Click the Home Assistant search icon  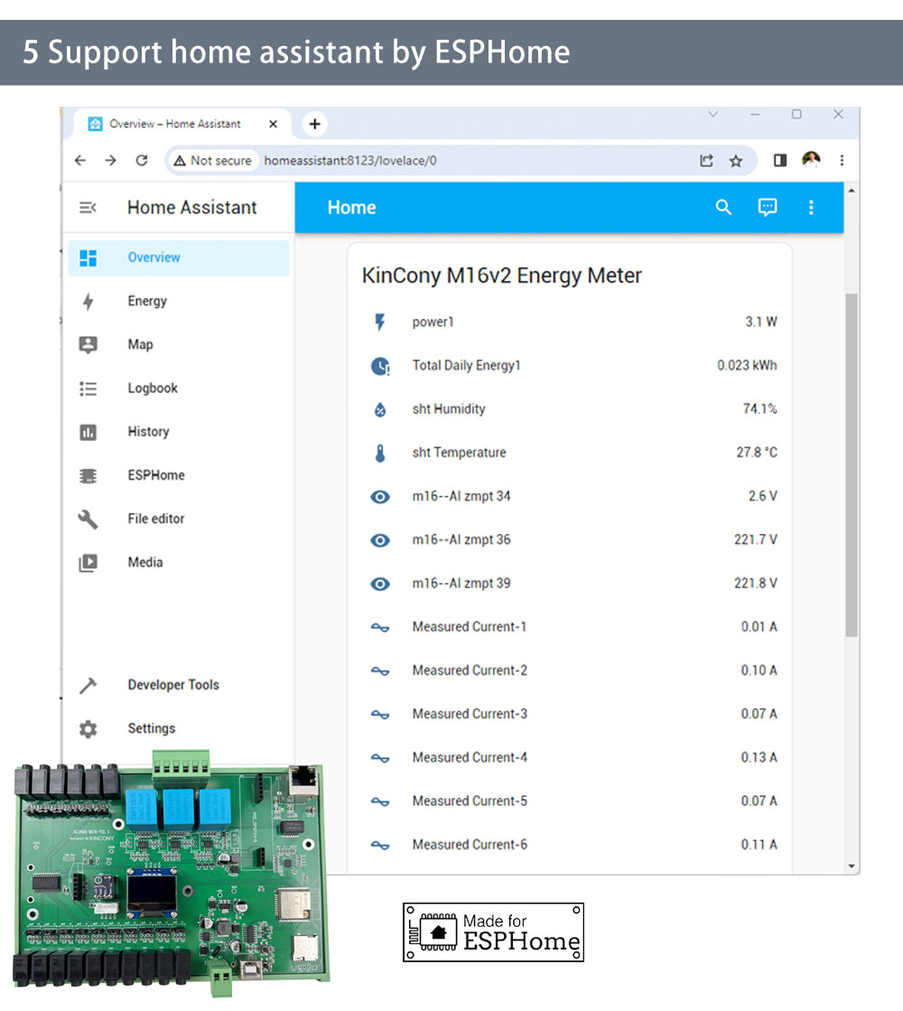tap(722, 208)
